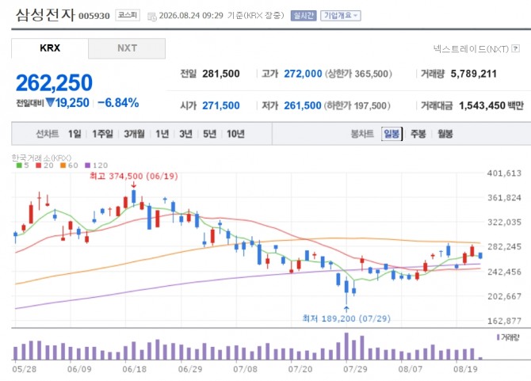Click the 08/19 date axis label
The image size is (531, 381).
click(x=466, y=369)
